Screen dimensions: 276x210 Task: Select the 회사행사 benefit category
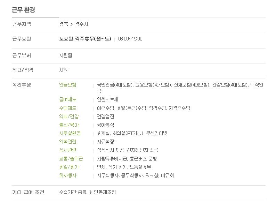[68, 175]
